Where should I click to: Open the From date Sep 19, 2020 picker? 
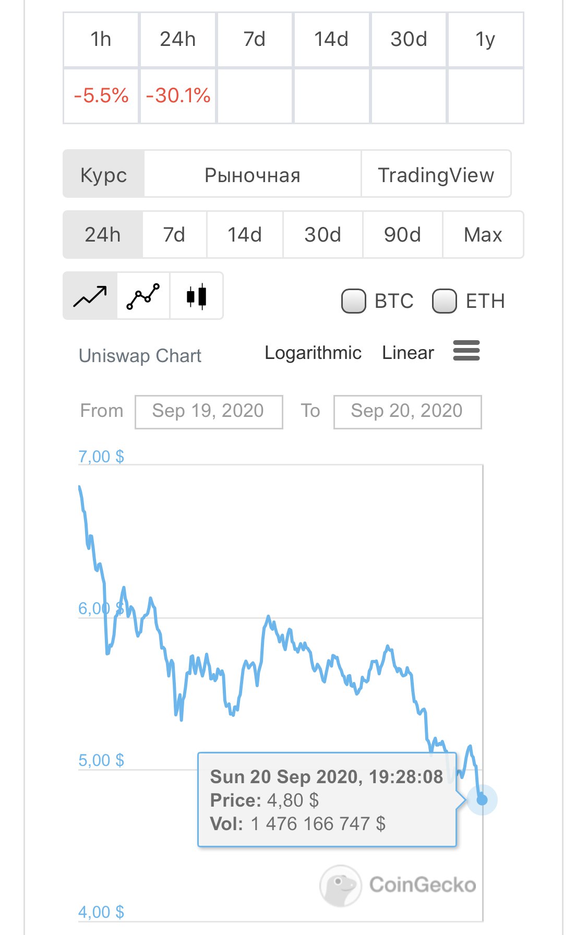click(209, 412)
